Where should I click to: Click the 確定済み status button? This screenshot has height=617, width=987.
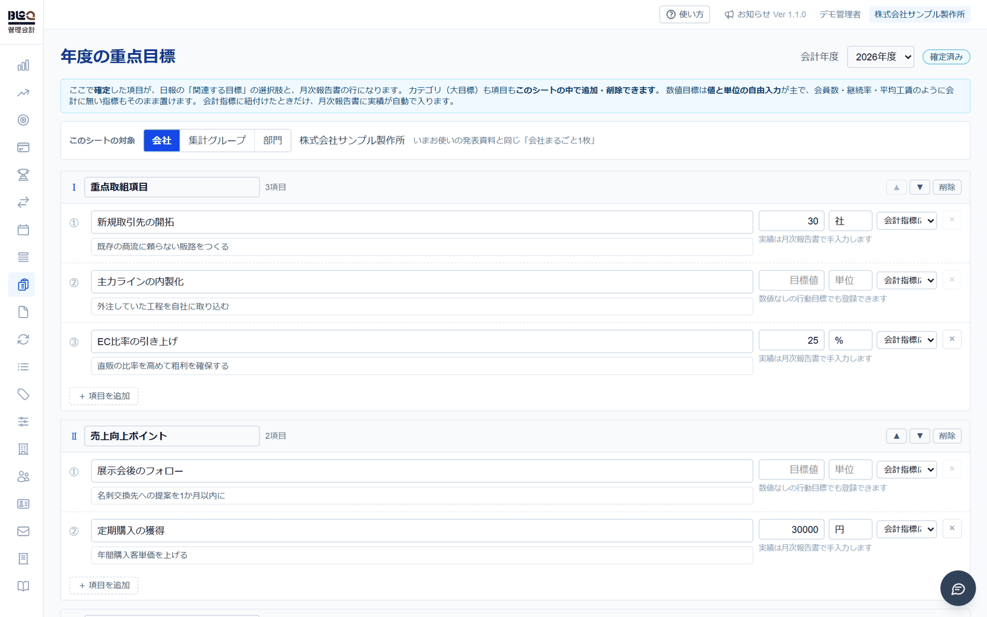click(x=946, y=57)
